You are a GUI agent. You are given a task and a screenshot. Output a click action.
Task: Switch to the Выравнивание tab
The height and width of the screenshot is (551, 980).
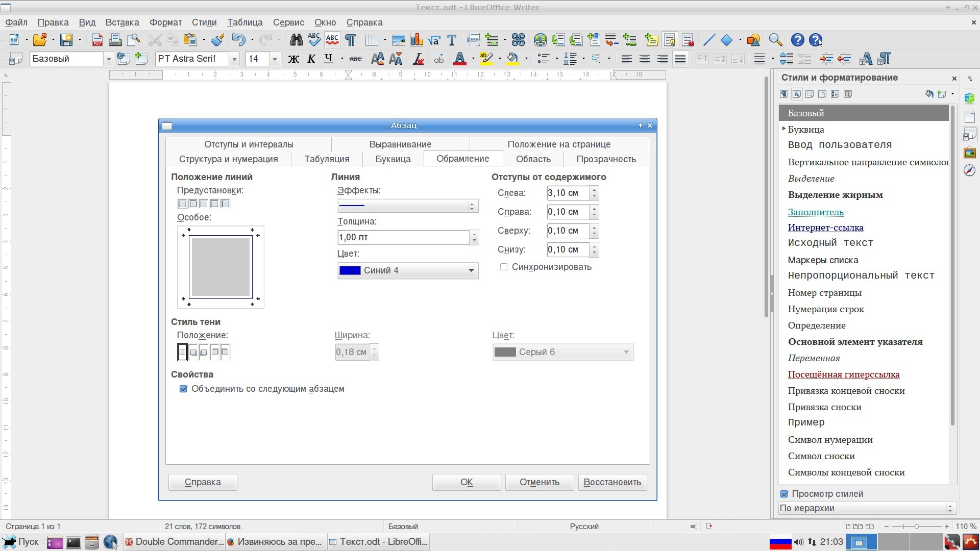[x=400, y=144]
